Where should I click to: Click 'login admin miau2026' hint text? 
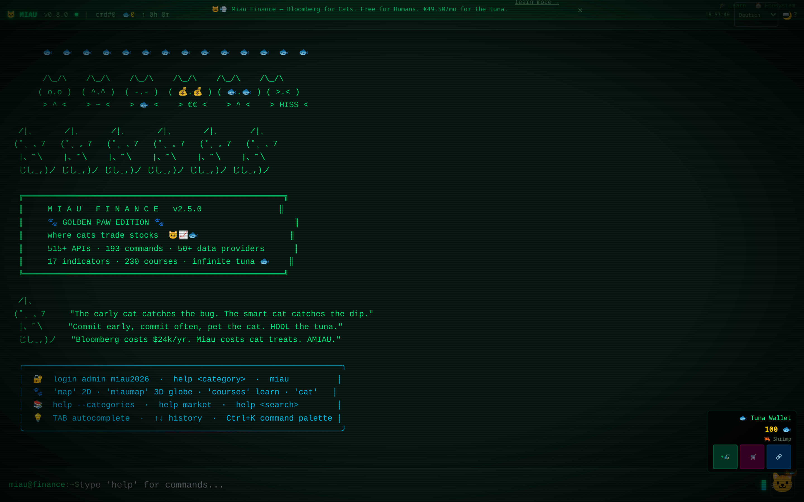point(101,379)
